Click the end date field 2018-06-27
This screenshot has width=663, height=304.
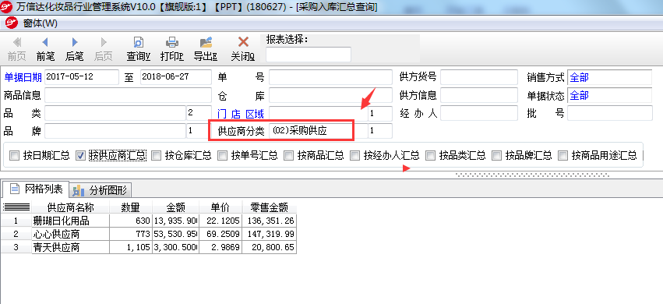[176, 77]
